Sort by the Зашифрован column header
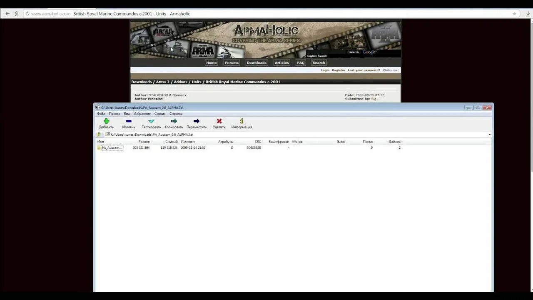This screenshot has height=300, width=533. pyautogui.click(x=279, y=142)
